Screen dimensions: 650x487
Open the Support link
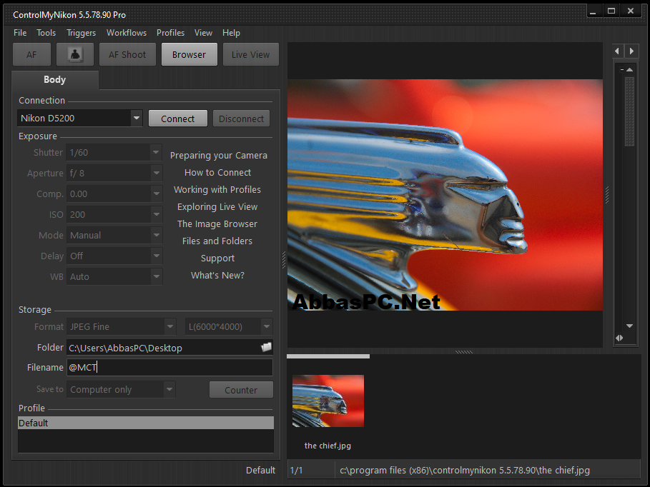coord(217,258)
